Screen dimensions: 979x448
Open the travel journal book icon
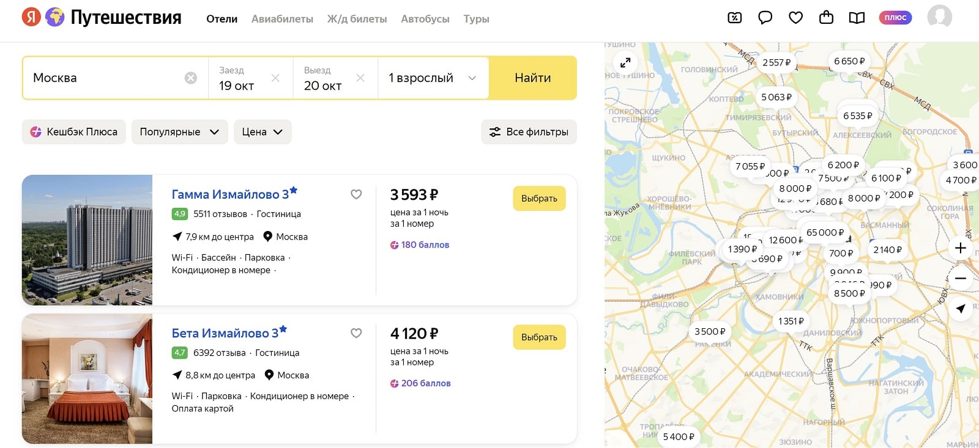click(857, 18)
